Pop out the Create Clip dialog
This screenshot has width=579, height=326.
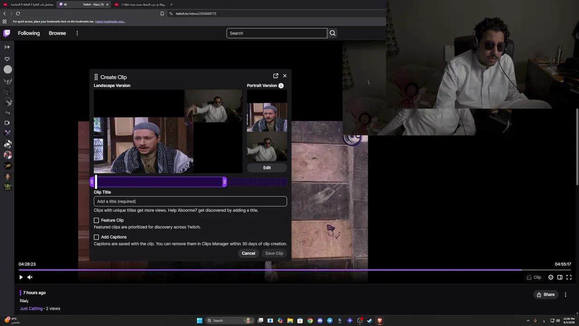click(276, 76)
